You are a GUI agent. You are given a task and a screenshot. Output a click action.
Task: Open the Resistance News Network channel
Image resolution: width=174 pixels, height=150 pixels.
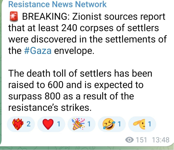coord(58,4)
